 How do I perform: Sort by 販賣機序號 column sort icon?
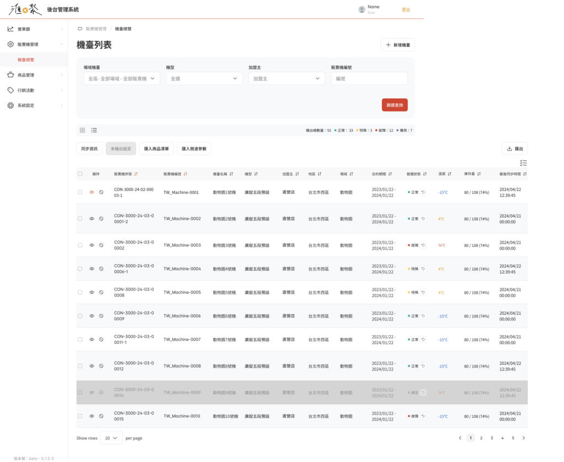(x=135, y=174)
